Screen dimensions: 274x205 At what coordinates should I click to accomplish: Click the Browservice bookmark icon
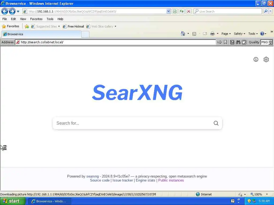225,42
